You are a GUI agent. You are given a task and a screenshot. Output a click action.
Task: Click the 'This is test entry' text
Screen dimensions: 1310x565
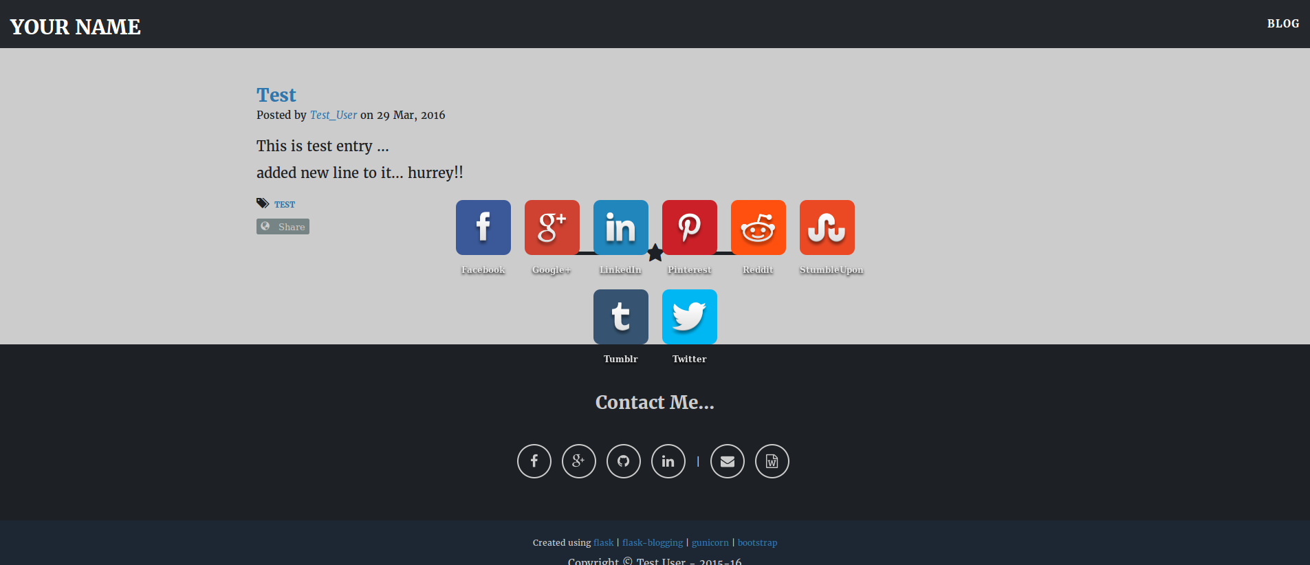pos(323,146)
